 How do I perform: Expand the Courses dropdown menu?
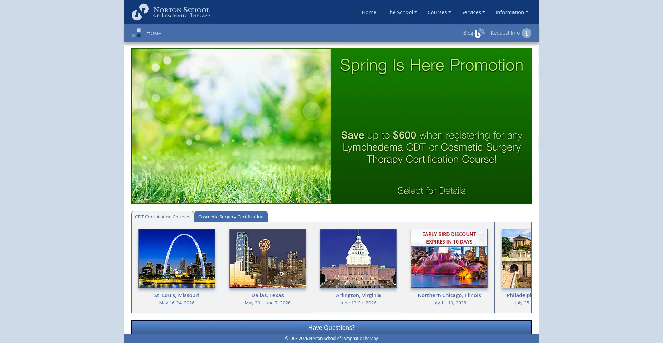tap(439, 12)
